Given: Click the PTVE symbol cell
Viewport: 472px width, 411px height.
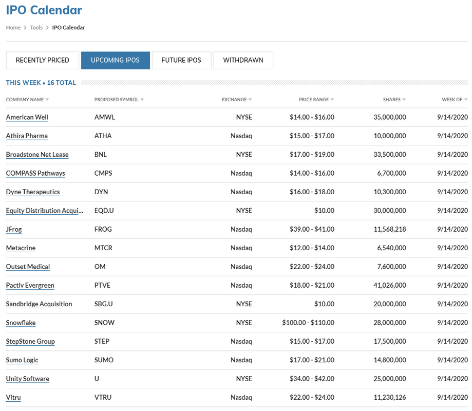Looking at the screenshot, I should [102, 286].
